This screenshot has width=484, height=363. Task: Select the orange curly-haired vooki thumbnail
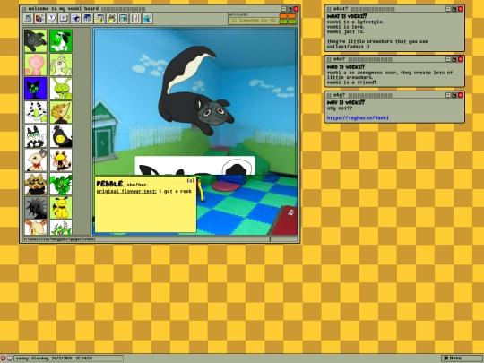(x=61, y=112)
